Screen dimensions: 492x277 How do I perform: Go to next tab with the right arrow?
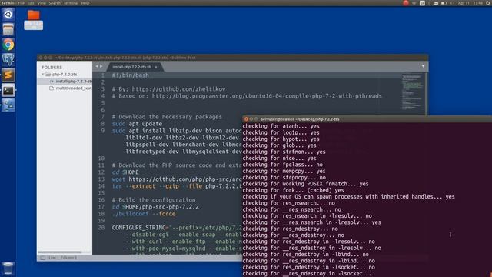tap(101, 67)
